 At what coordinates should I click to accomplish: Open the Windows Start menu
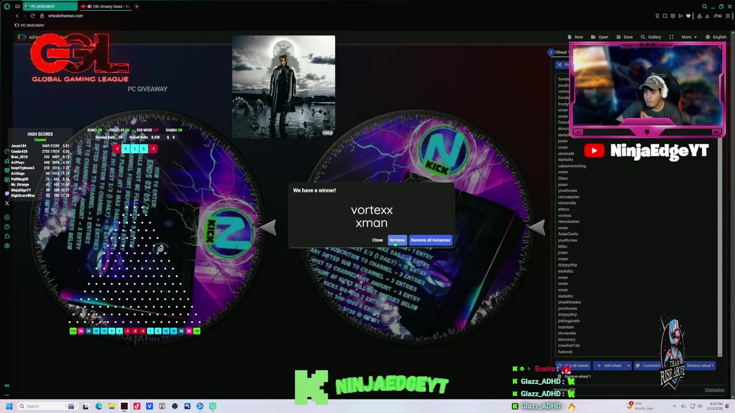(x=9, y=406)
